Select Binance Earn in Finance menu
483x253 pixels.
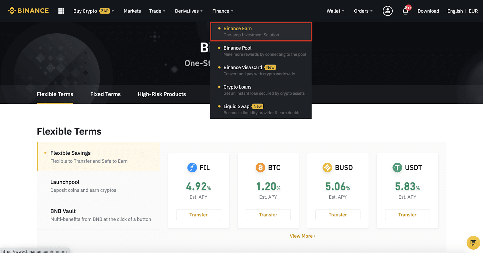pos(261,31)
